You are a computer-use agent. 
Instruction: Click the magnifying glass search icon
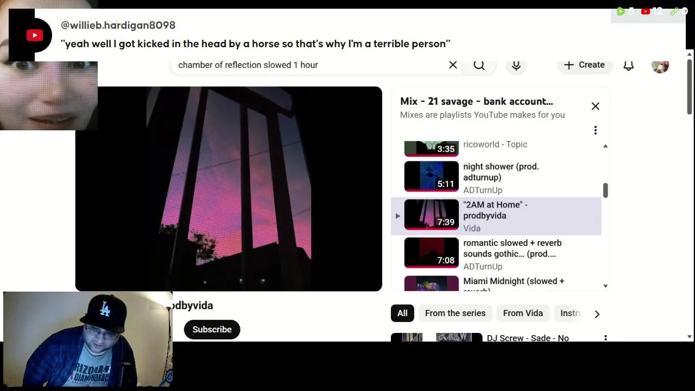[479, 65]
